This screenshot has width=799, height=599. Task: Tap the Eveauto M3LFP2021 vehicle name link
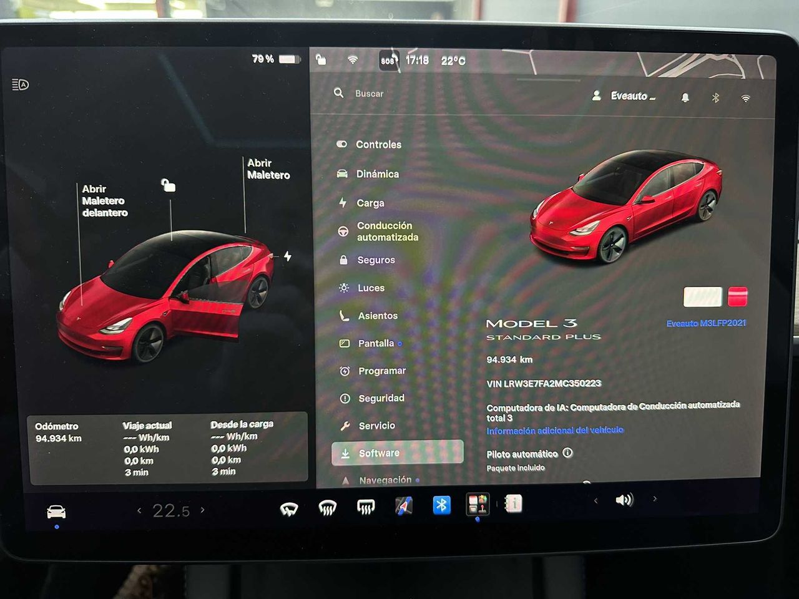[706, 323]
